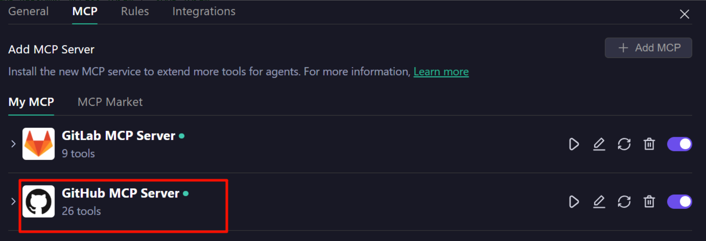Refresh the GitHub MCP Server
The height and width of the screenshot is (241, 706).
[624, 202]
